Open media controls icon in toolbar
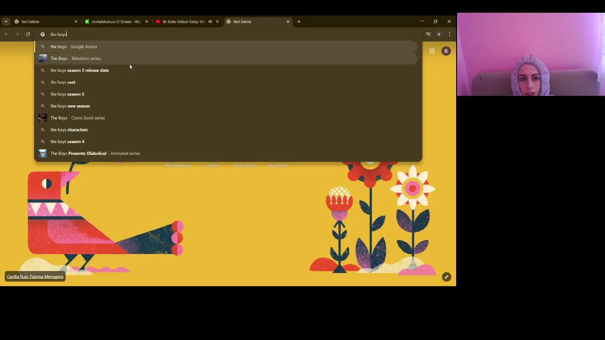 click(428, 34)
